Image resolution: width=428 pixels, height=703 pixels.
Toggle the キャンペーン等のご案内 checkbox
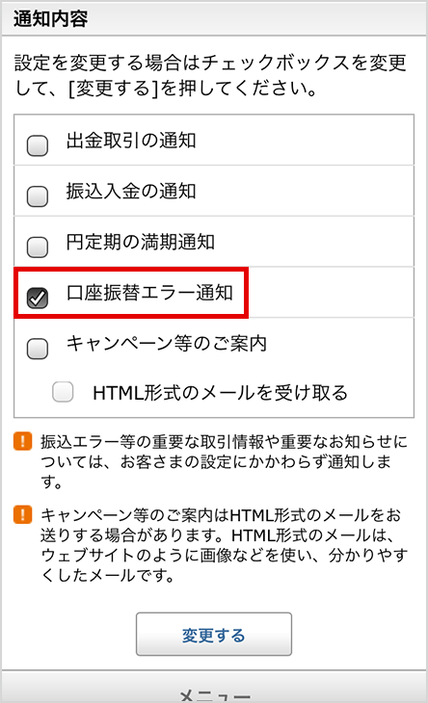(x=38, y=349)
